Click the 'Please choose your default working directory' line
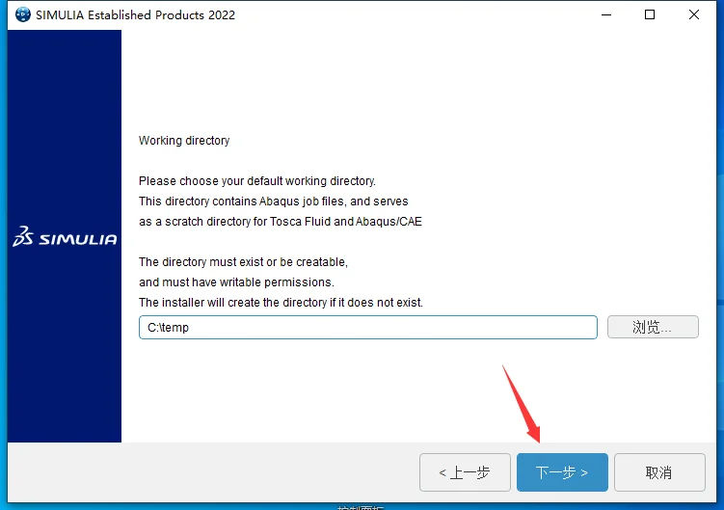Image resolution: width=724 pixels, height=510 pixels. tap(257, 181)
